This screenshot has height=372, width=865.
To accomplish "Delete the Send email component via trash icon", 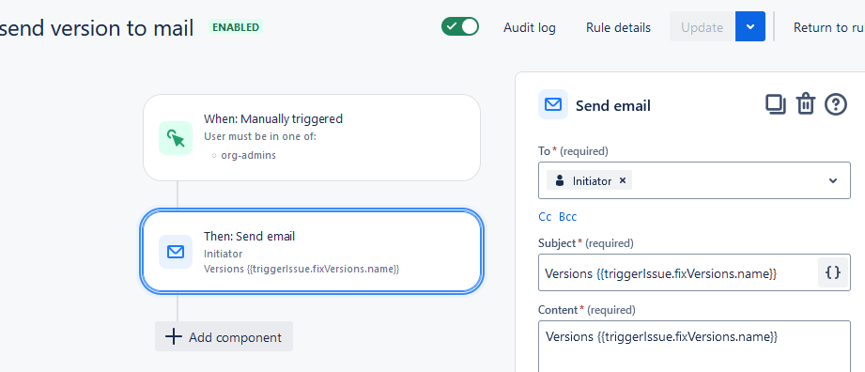I will 806,104.
